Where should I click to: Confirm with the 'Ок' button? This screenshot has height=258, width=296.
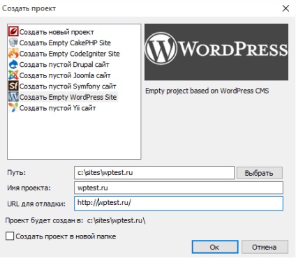click(215, 247)
